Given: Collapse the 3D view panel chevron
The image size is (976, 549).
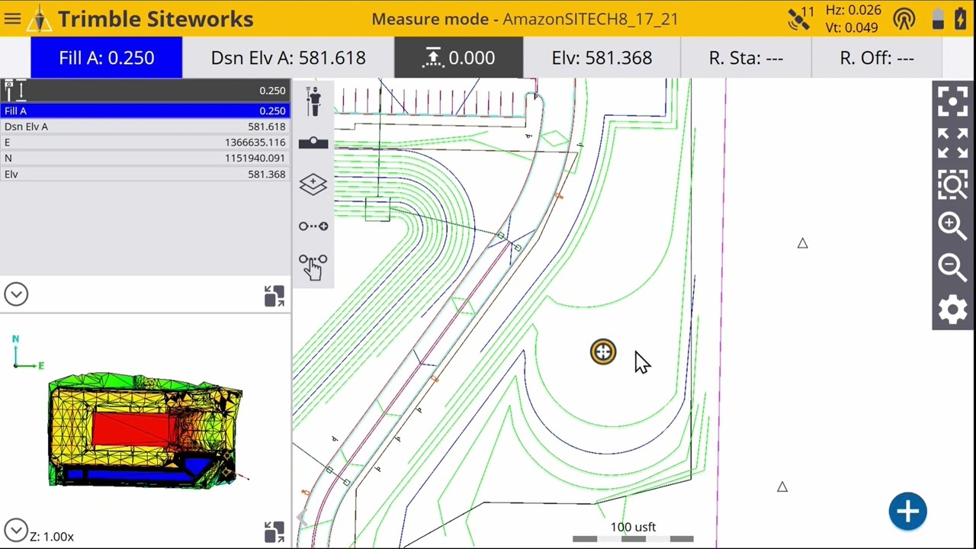Looking at the screenshot, I should (16, 530).
